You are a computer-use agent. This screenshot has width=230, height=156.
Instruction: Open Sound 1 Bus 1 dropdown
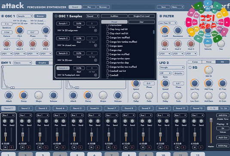8,115
